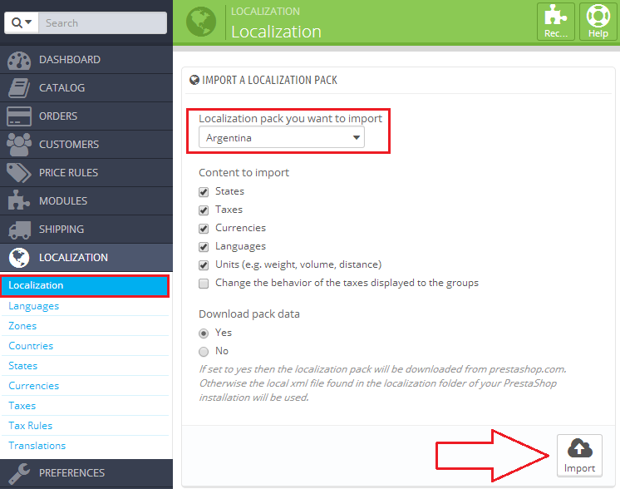Click the Localization page title
The image size is (620, 489).
[276, 32]
